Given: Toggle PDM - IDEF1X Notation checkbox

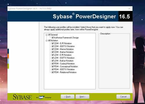Looking at the screenshot, I should [x=53, y=69].
